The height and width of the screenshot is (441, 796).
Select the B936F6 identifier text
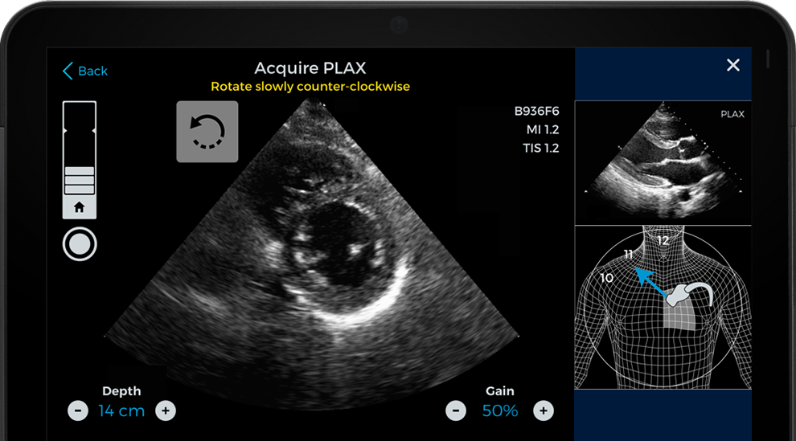pyautogui.click(x=536, y=111)
